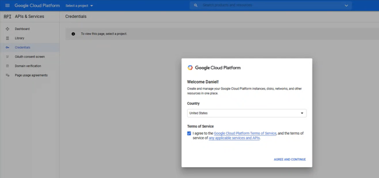Screen dimensions: 379x178
Task: Click the info icon in the banner
Action: 73,34
